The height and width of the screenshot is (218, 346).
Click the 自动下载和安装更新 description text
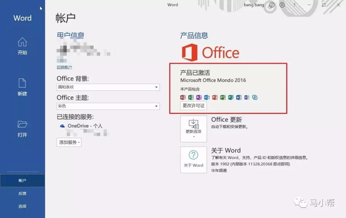coord(229,127)
